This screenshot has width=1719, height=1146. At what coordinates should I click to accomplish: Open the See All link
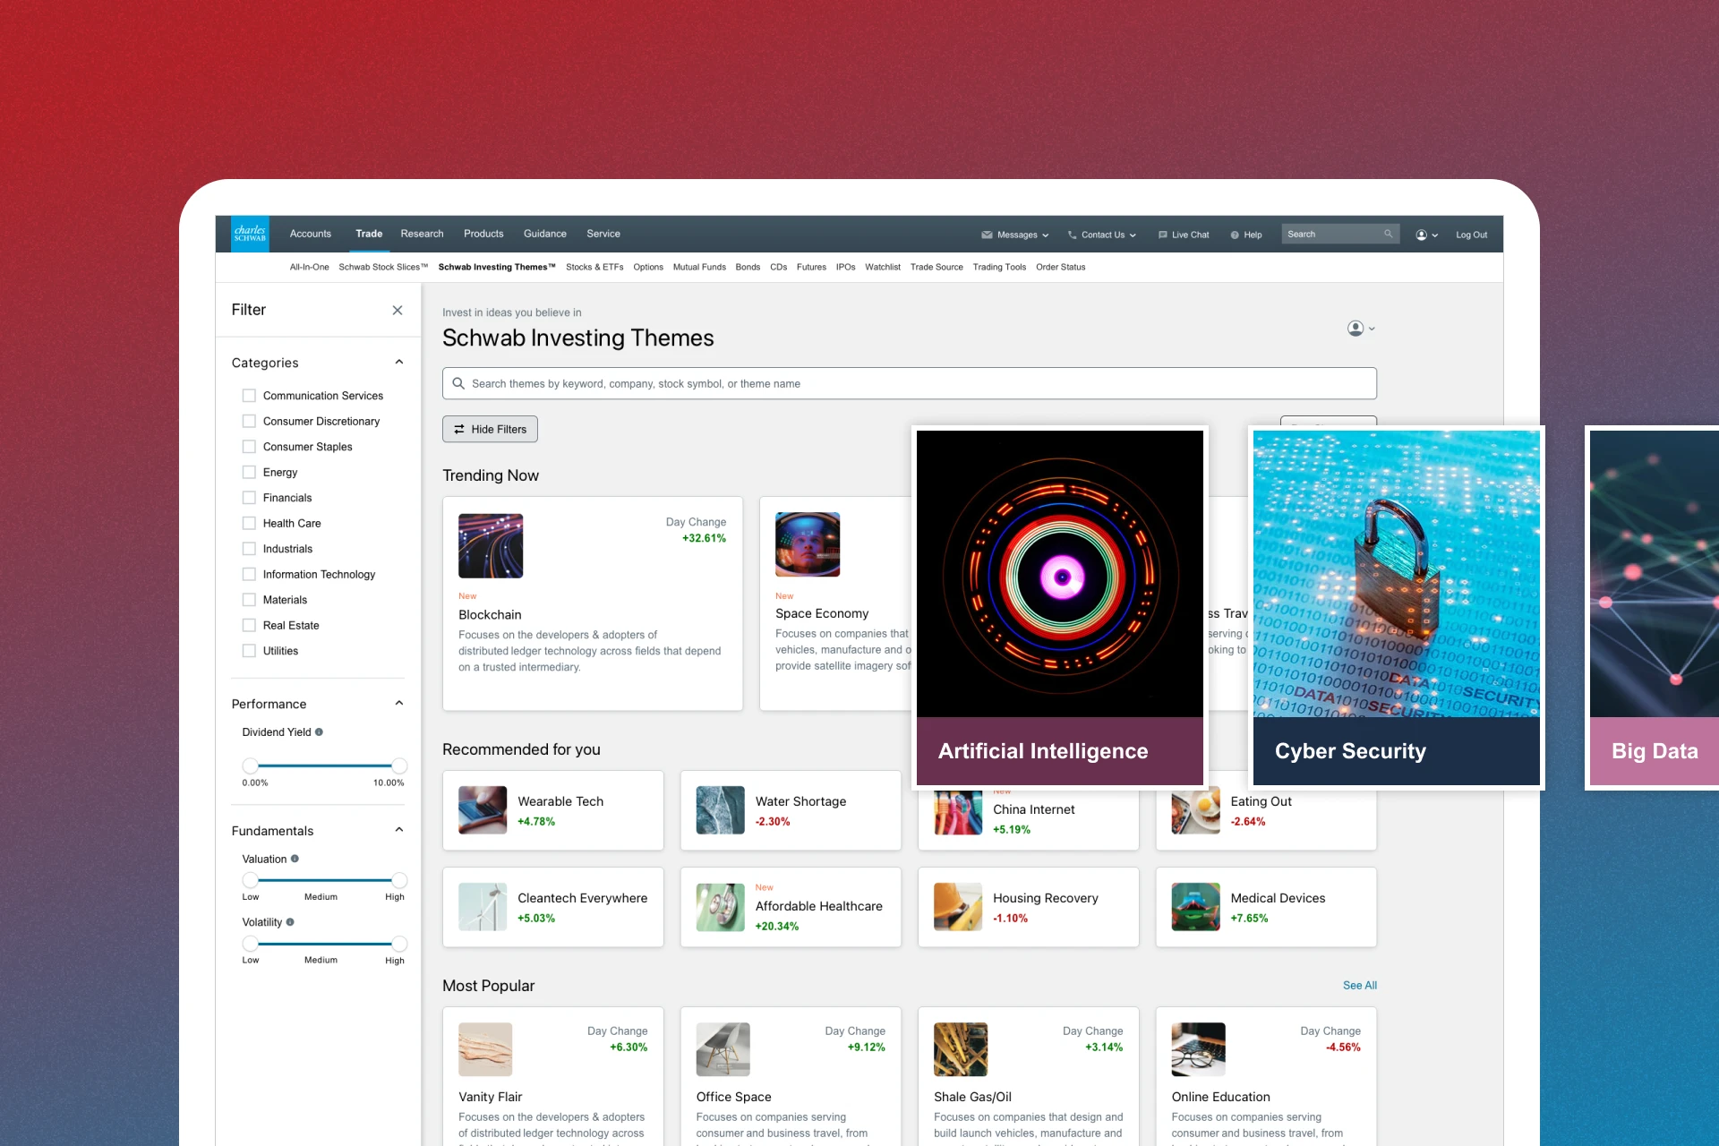(1359, 985)
